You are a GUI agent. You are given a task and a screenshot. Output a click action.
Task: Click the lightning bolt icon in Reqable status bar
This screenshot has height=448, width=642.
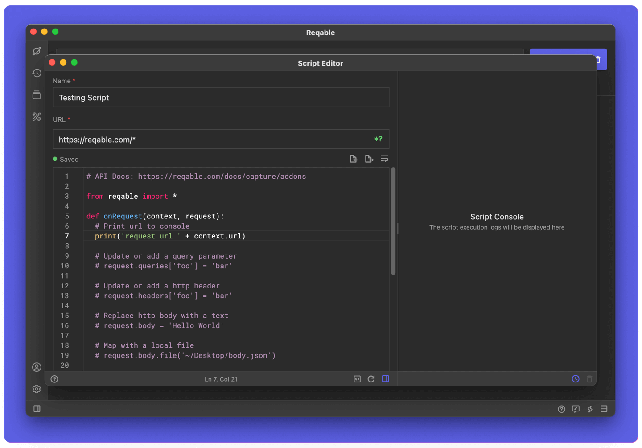pos(590,409)
